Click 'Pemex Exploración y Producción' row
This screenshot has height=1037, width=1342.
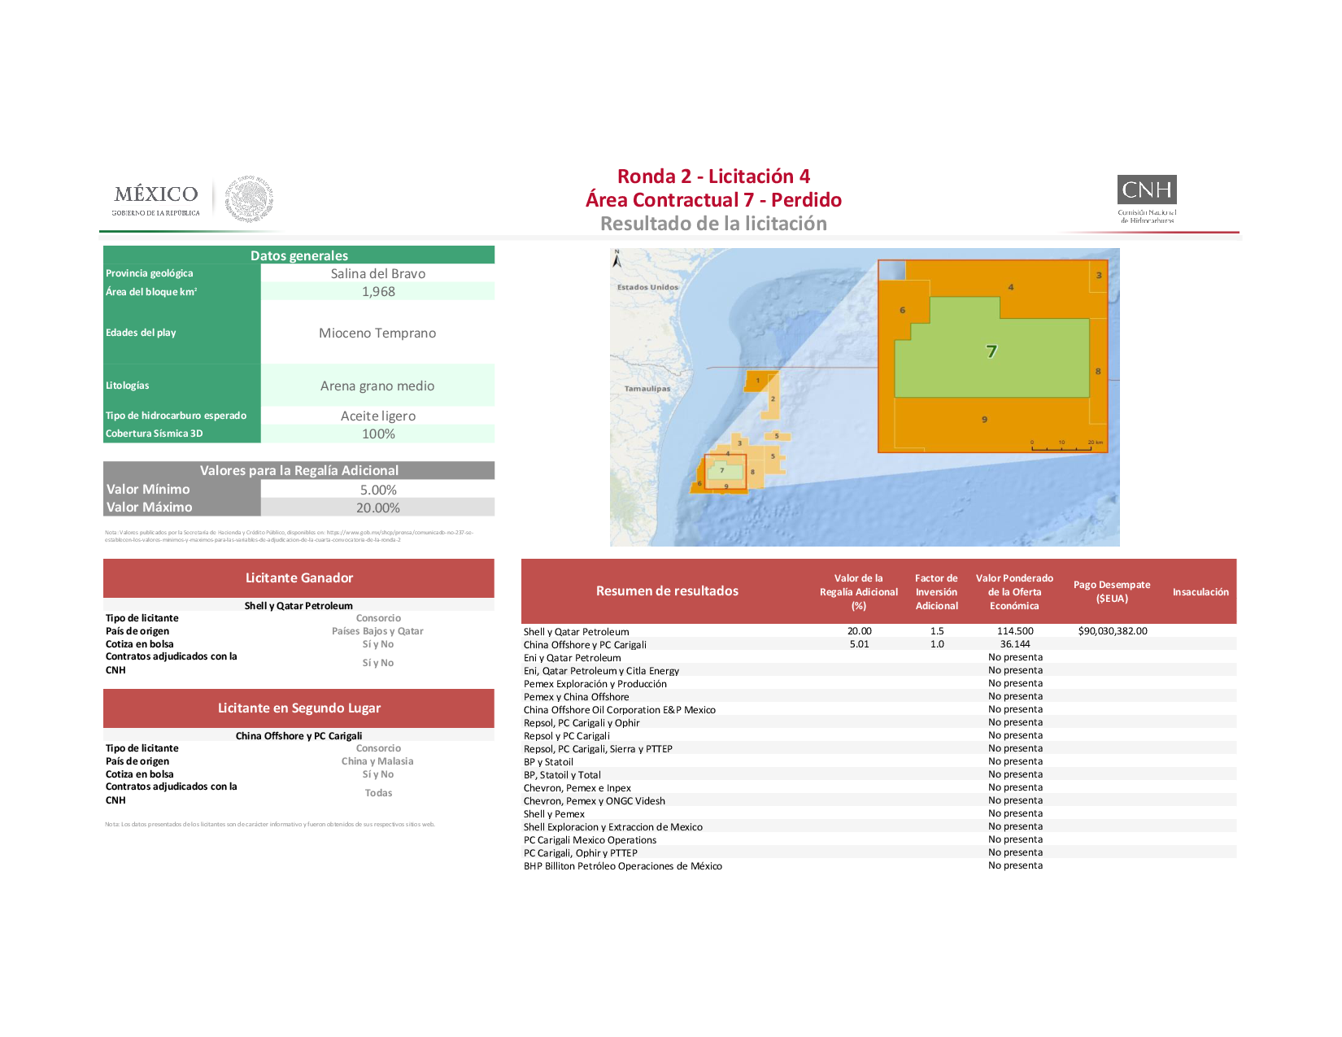[x=878, y=683]
